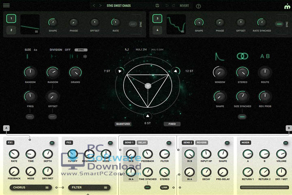
Task: Open 5THS SWEET CHAOS preset menu
Action: pyautogui.click(x=118, y=6)
